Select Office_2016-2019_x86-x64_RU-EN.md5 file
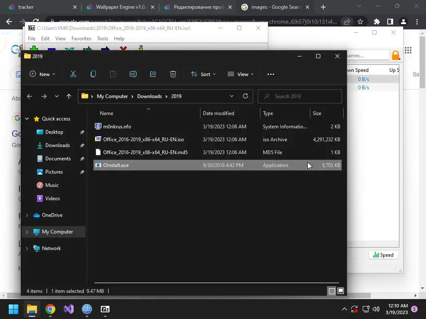426x319 pixels. [217, 152]
